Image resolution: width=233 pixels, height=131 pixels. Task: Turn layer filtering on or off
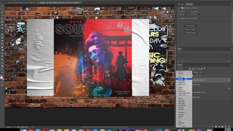pyautogui.click(x=205, y=68)
